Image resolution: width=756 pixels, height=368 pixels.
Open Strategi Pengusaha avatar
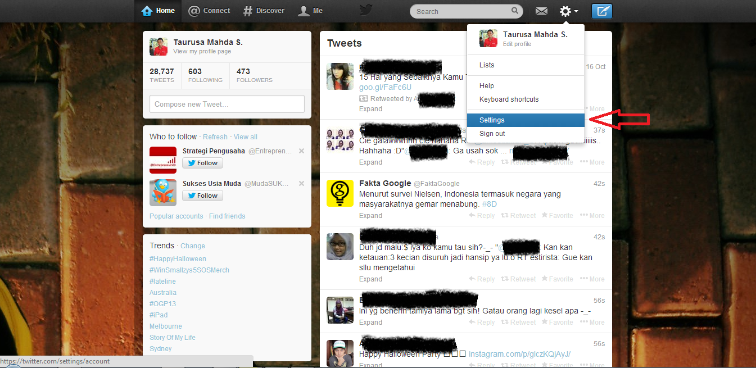click(163, 160)
